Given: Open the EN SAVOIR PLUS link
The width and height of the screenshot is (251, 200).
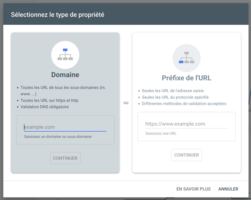Looking at the screenshot, I should pyautogui.click(x=193, y=189).
